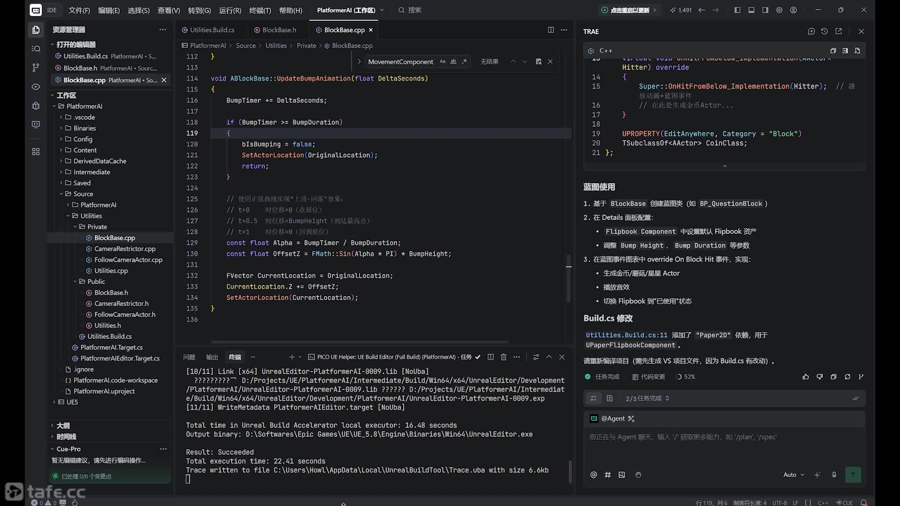
Task: Close the find widget
Action: pos(550,61)
